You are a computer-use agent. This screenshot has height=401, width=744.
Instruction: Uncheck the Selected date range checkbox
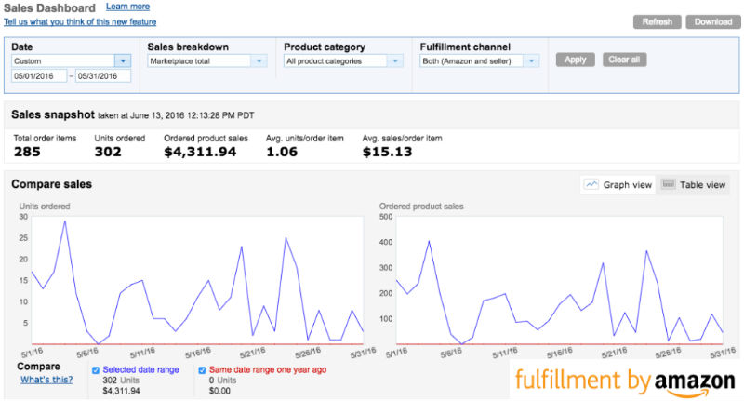coord(97,369)
